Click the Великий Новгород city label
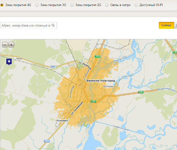 (101, 80)
